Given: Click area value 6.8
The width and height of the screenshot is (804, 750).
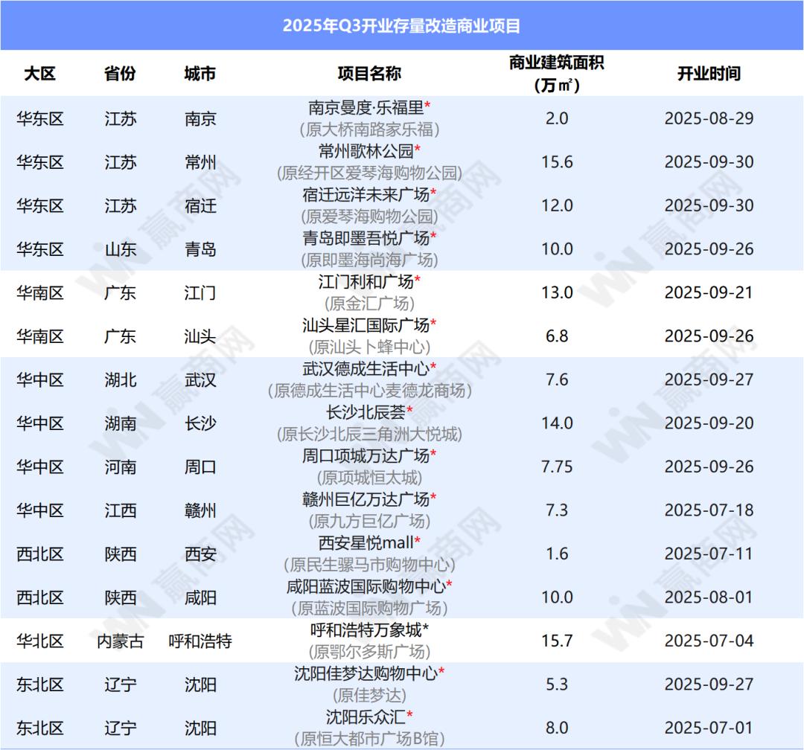Looking at the screenshot, I should (557, 336).
